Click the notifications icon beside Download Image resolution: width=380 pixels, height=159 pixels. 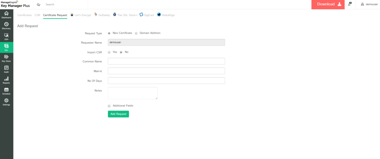pos(350,4)
